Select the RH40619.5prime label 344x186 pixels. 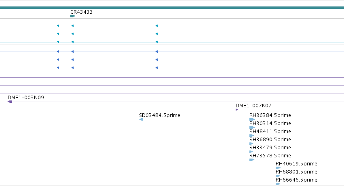pyautogui.click(x=296, y=164)
